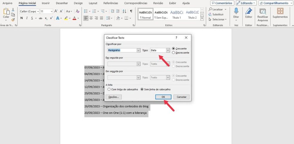This screenshot has width=294, height=144.
Task: Click the dialog help question mark
Action: [x=176, y=37]
